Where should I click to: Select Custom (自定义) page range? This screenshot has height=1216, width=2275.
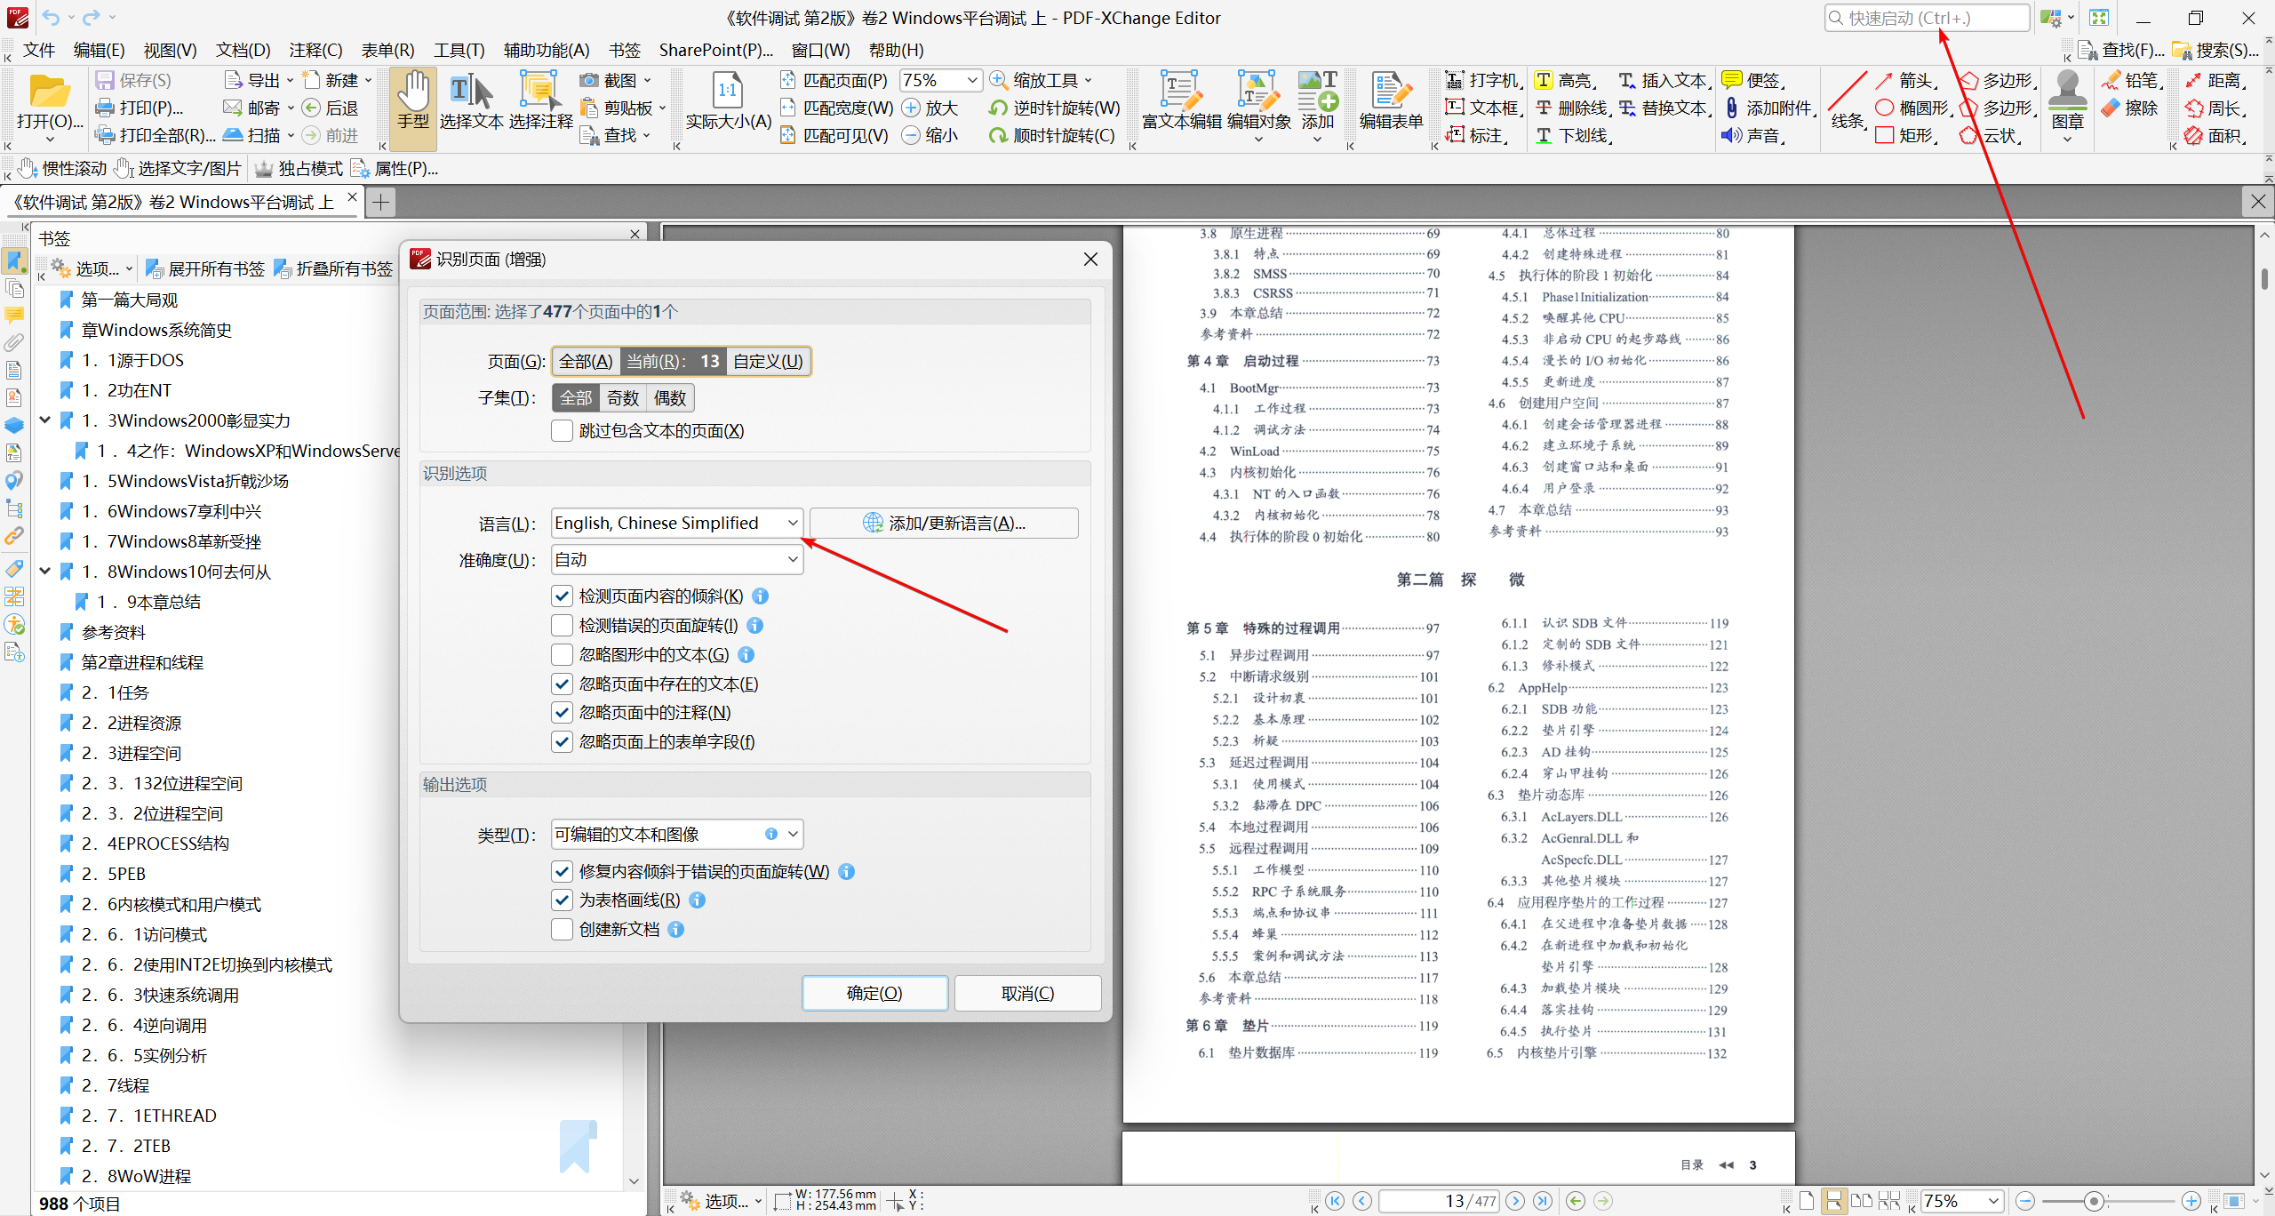point(768,361)
